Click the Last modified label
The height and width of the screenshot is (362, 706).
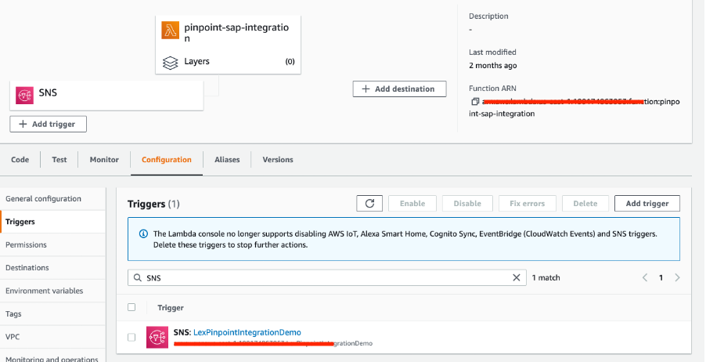point(492,52)
